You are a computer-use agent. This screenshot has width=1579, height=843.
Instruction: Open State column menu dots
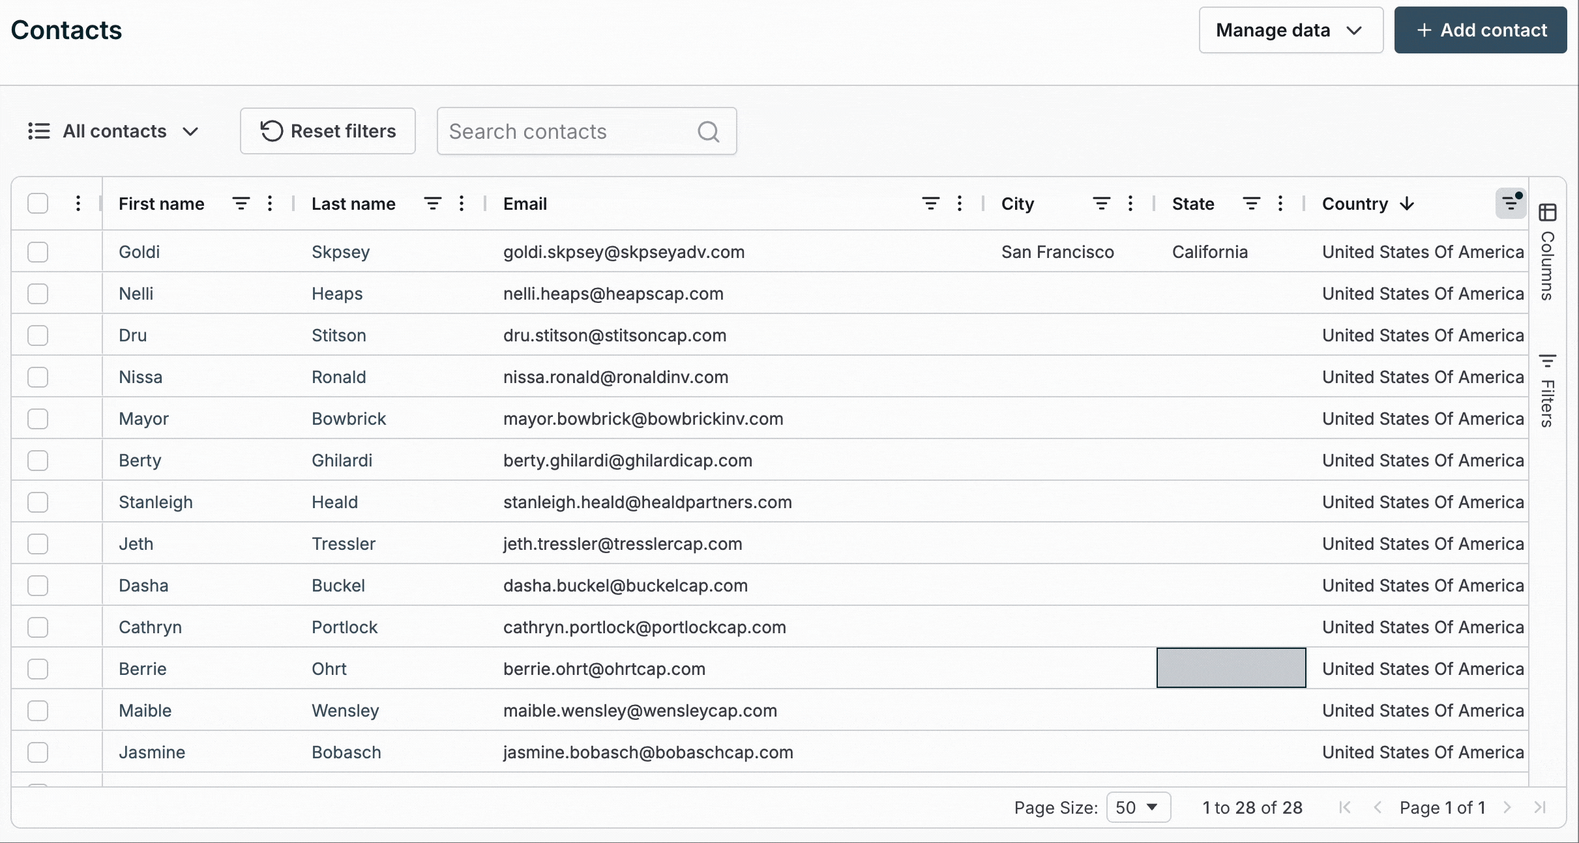[1280, 204]
